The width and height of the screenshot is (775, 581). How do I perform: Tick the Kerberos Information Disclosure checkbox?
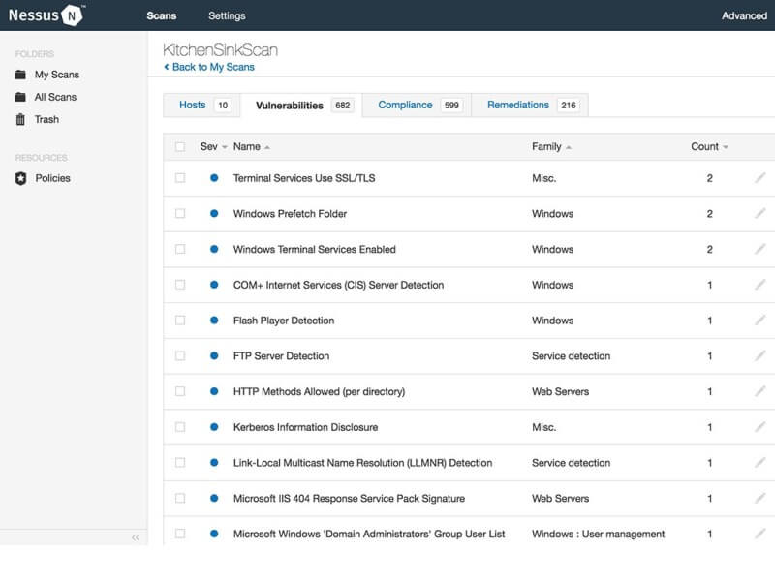(180, 427)
